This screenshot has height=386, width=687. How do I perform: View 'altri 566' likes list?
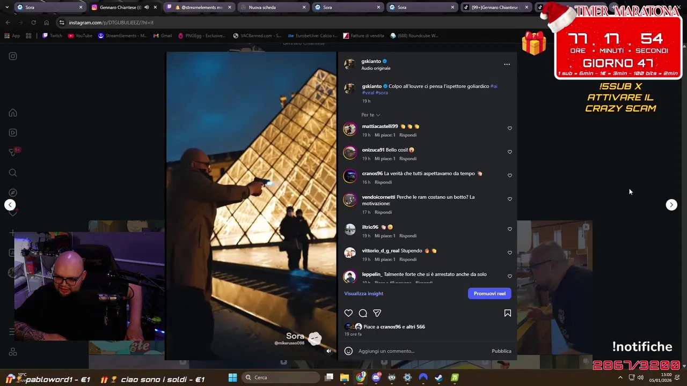pos(415,326)
